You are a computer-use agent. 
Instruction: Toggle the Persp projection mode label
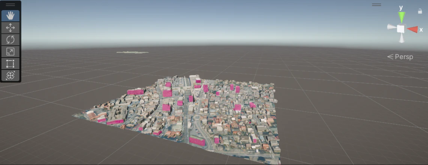point(400,57)
